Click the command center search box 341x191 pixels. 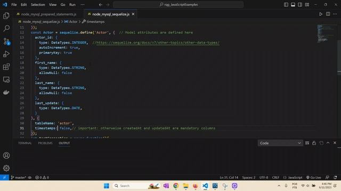point(178,5)
